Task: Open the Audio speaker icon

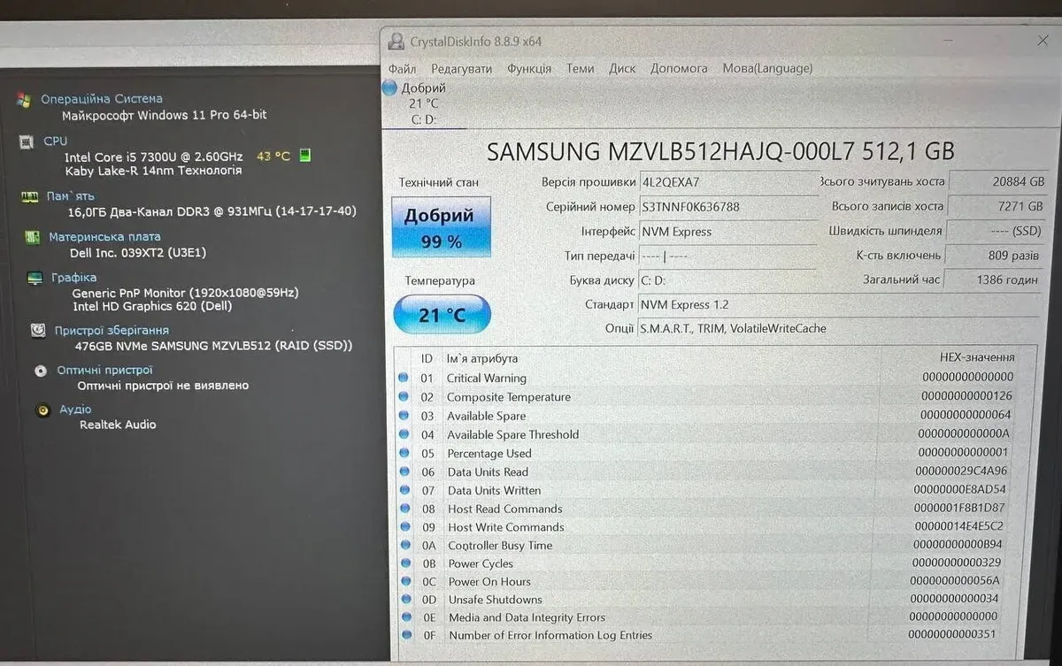Action: click(42, 410)
